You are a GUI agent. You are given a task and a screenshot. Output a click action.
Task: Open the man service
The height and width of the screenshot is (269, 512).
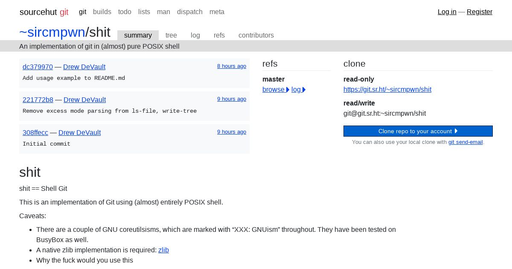tap(163, 12)
